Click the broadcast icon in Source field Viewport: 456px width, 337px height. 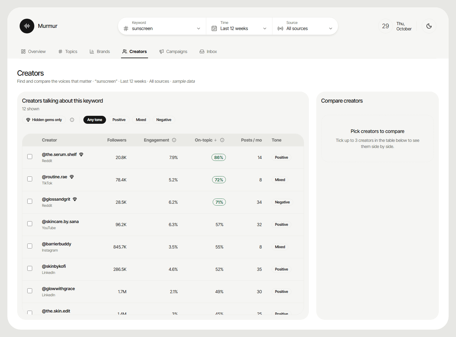tap(280, 28)
